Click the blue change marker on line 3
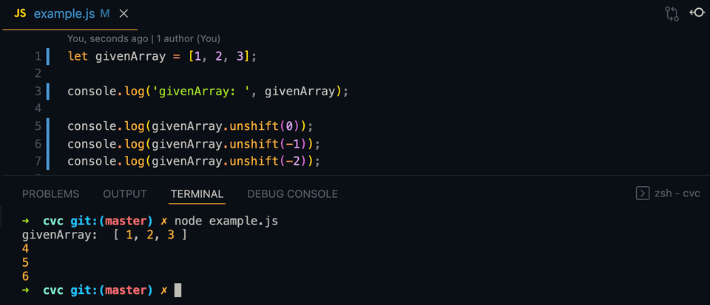The image size is (710, 305). pos(48,92)
